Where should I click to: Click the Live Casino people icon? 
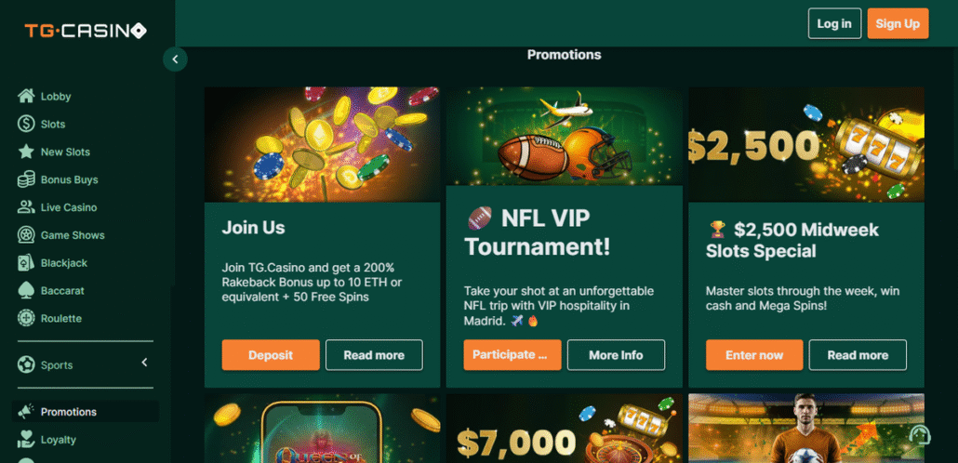26,207
